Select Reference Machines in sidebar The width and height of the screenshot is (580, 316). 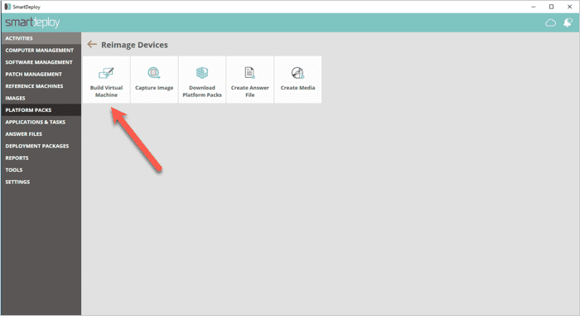point(41,86)
